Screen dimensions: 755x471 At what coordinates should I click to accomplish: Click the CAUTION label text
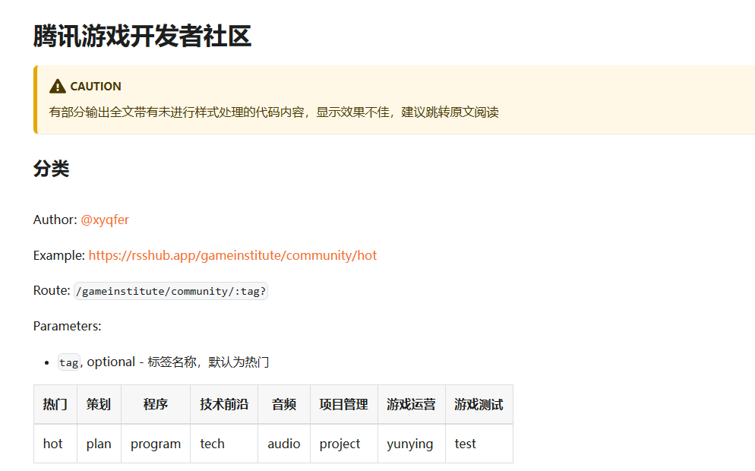coord(96,86)
